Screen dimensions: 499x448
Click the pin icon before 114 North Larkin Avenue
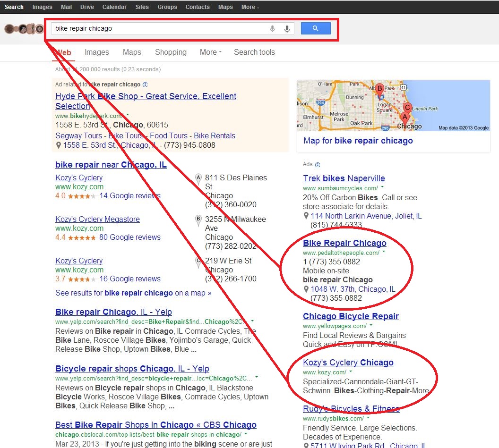pyautogui.click(x=306, y=216)
